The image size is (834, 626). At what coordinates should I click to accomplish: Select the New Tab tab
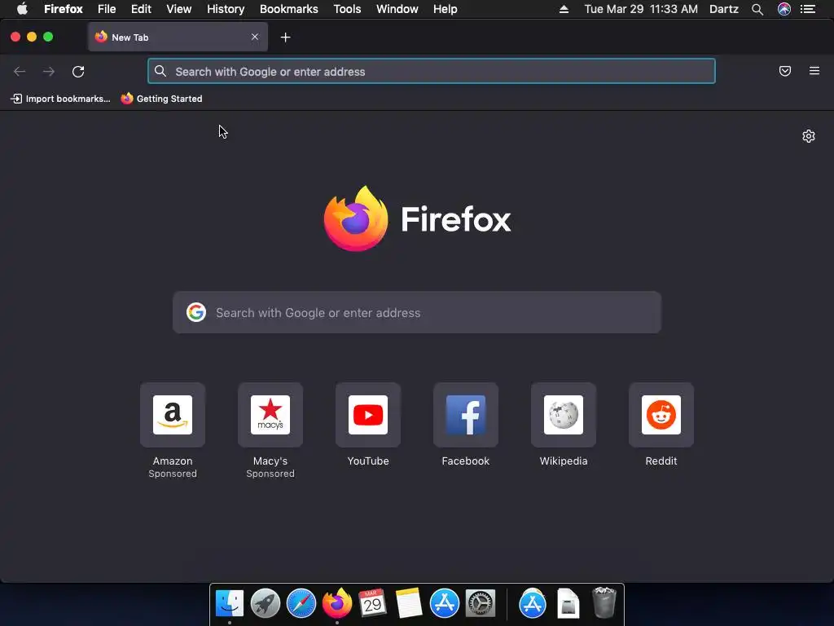click(178, 37)
